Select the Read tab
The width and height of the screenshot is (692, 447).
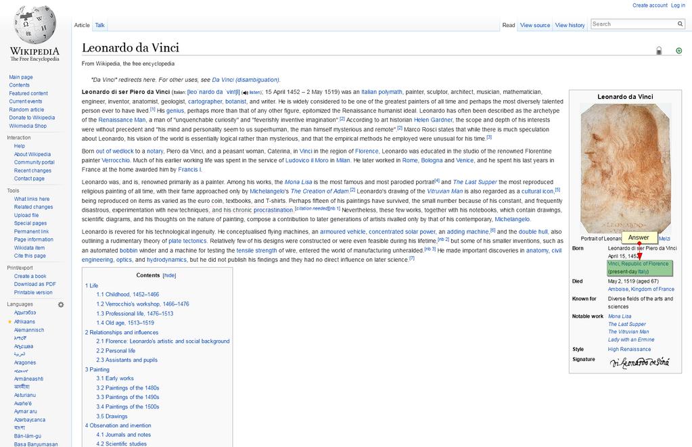pyautogui.click(x=509, y=26)
